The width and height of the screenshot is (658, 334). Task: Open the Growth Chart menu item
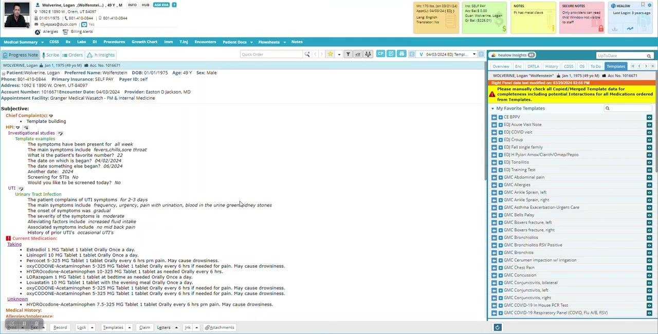coord(144,42)
